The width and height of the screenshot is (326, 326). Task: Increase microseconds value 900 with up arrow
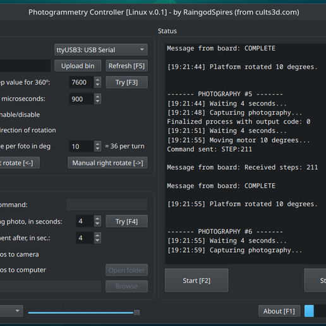click(x=97, y=97)
